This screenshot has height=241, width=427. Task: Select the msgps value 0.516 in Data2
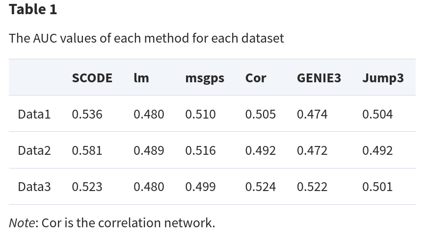tap(200, 150)
